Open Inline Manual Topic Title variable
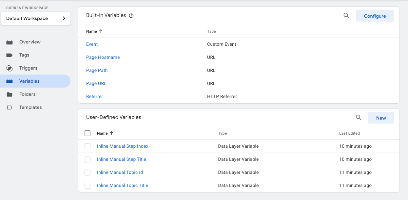This screenshot has width=408, height=200. [123, 186]
